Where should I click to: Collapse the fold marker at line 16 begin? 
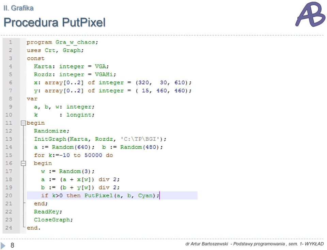[x=23, y=163]
